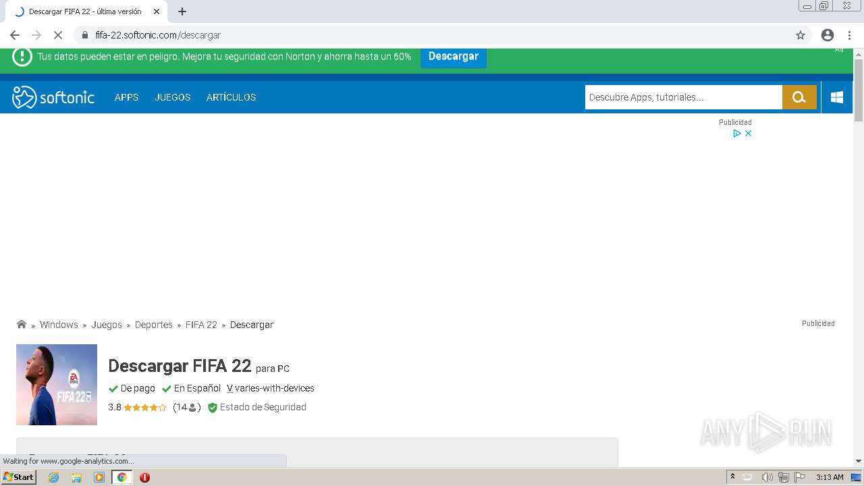Click the star rating icons
Image resolution: width=864 pixels, height=486 pixels.
coord(145,408)
